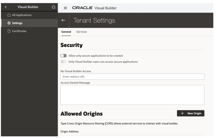Screen dimensions: 217x138
Task: Click the Access Denied Message label
Action: click(x=75, y=83)
